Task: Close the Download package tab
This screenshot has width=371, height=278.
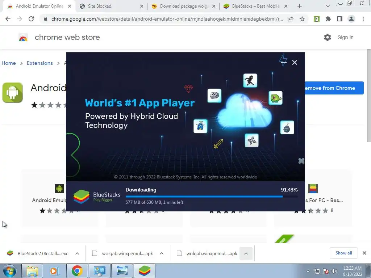Action: [x=214, y=6]
